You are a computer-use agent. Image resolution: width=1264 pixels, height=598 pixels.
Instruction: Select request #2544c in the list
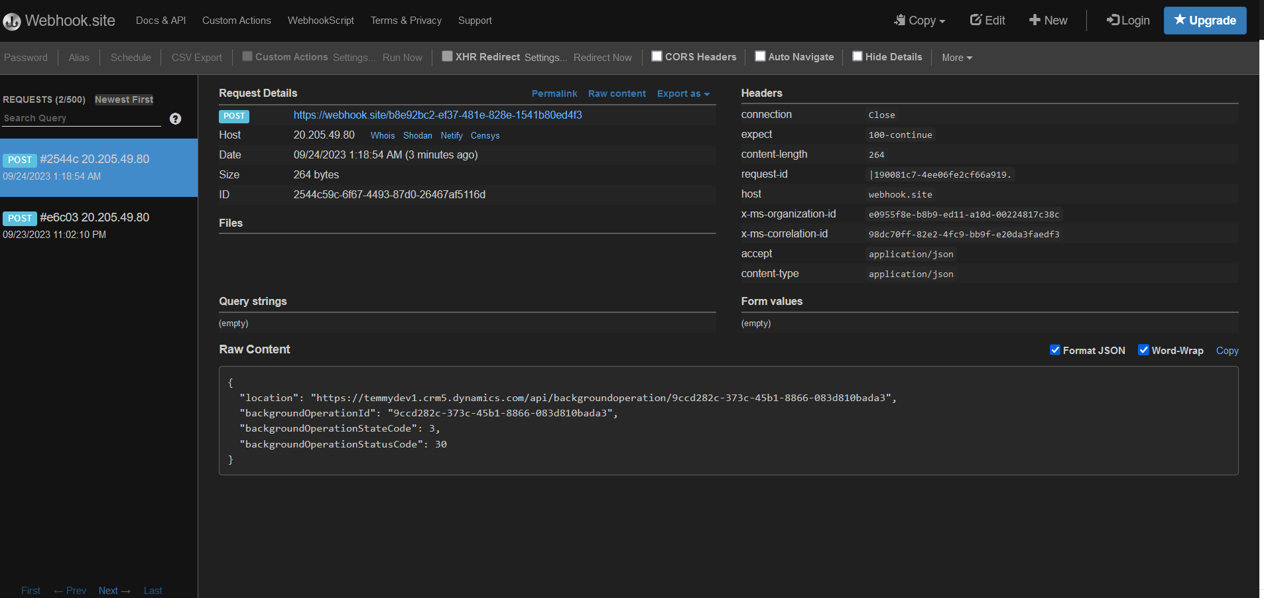(99, 168)
